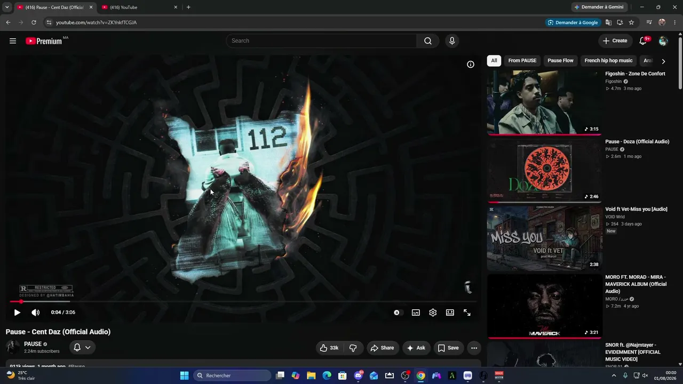Expand the tab search dropdown
The image size is (683, 384).
point(7,7)
